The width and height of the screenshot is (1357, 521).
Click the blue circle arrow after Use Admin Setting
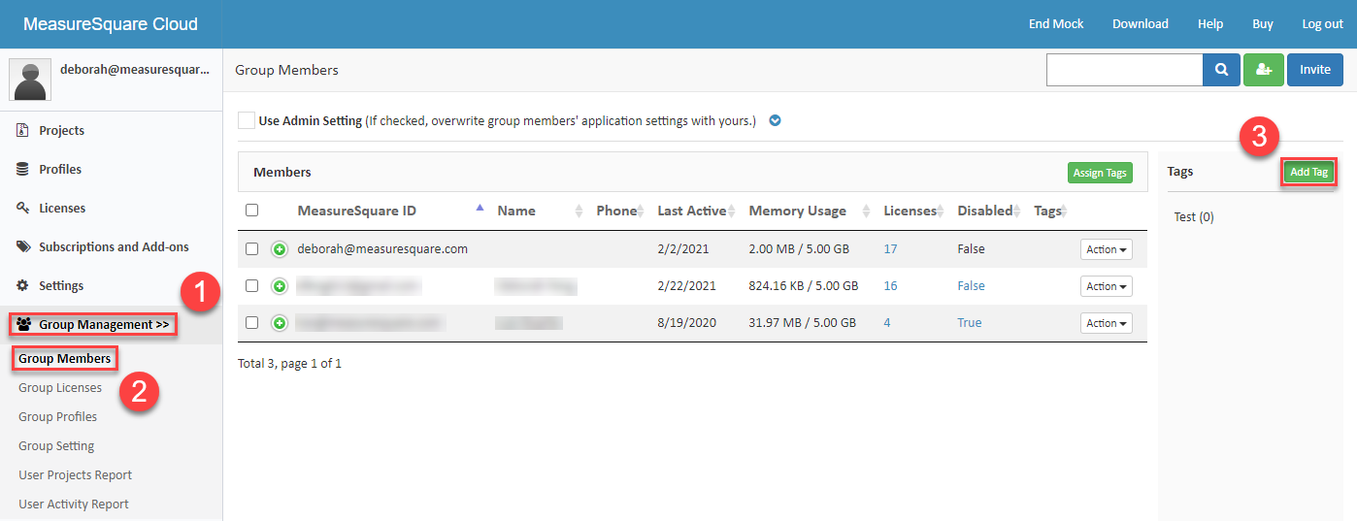tap(775, 121)
